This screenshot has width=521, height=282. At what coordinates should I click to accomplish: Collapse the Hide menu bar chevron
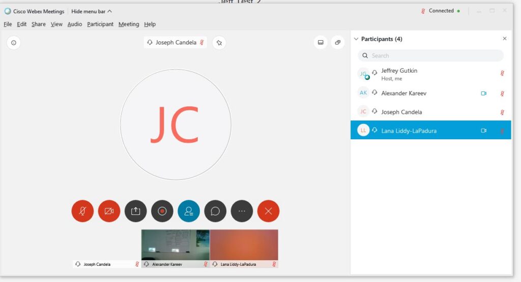point(110,11)
